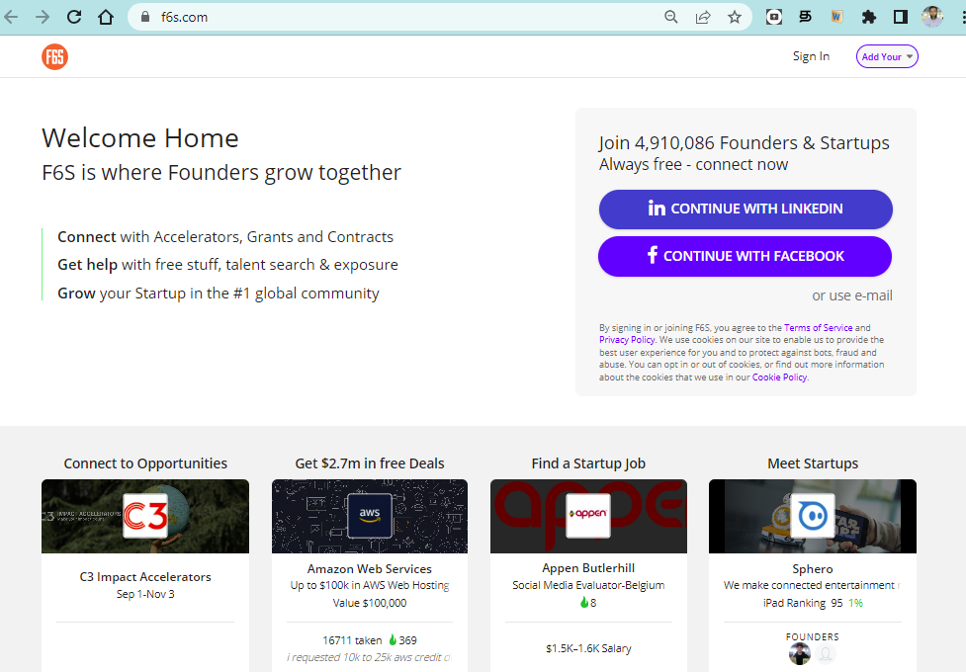Open the C3 Impact Accelerators title
The image size is (966, 672).
[145, 577]
